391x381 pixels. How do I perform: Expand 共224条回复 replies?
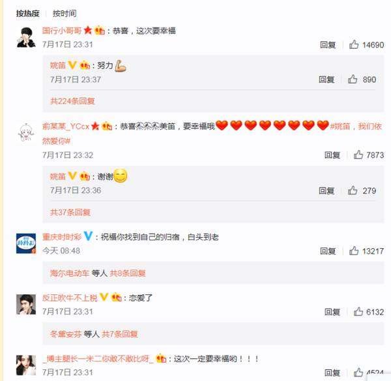point(72,101)
